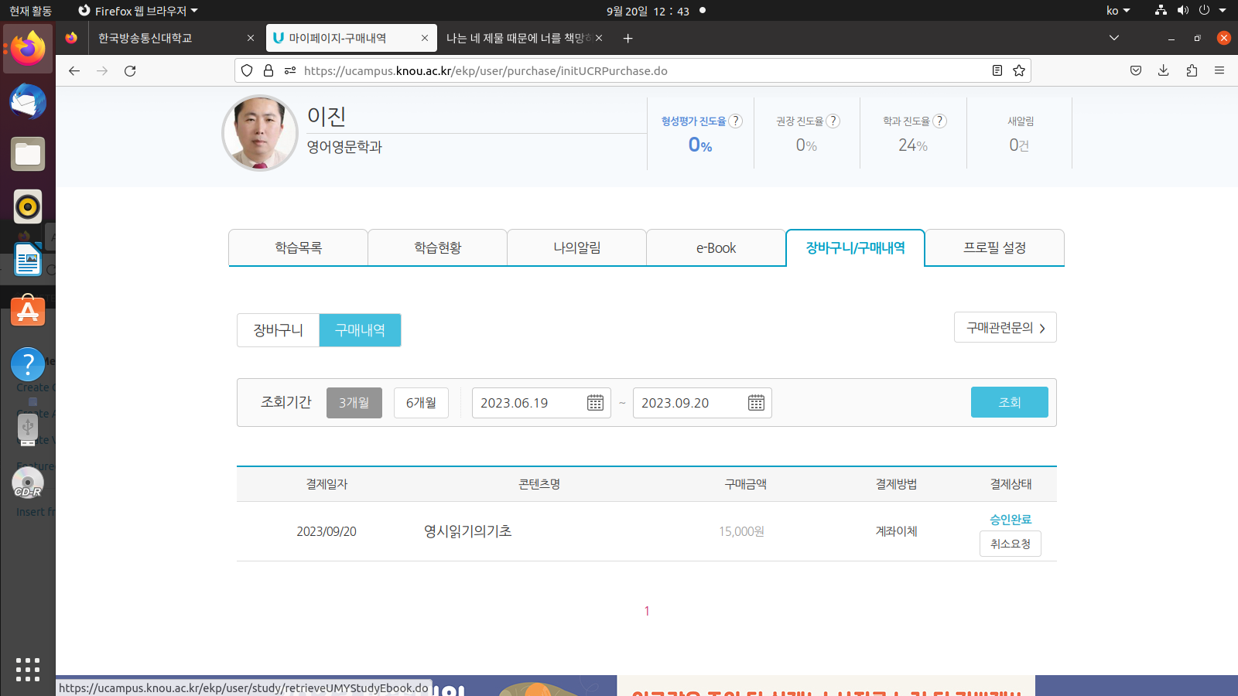The width and height of the screenshot is (1238, 696).
Task: Click the start date field 2023.06.19
Action: coord(526,403)
